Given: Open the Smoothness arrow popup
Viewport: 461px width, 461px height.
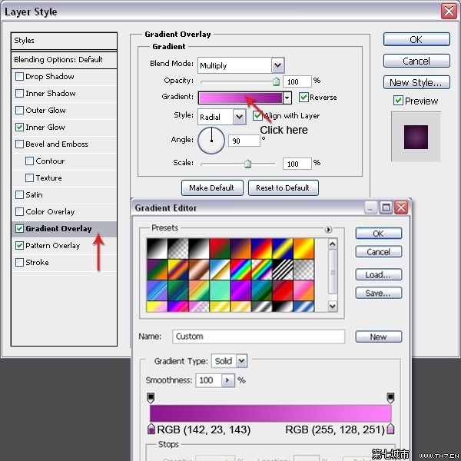Looking at the screenshot, I should pyautogui.click(x=227, y=380).
